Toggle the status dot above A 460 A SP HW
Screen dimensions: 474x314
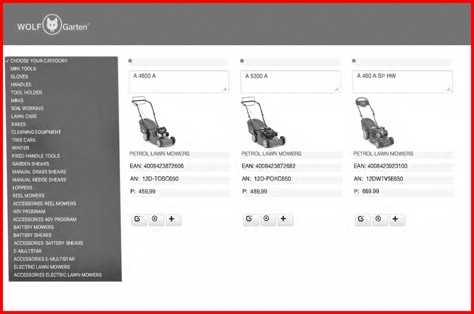[x=354, y=61]
